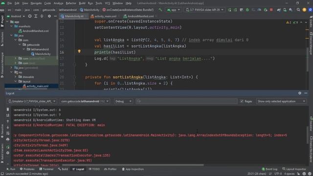Open the Layout Inspector
Screen dimensions: 313x176
[x=294, y=169]
